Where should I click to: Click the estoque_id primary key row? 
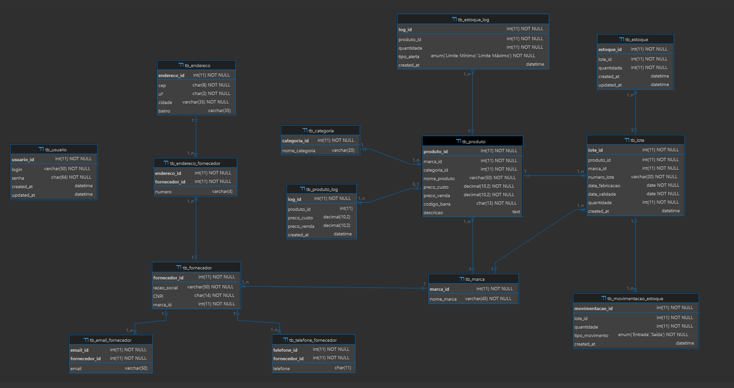pos(636,49)
